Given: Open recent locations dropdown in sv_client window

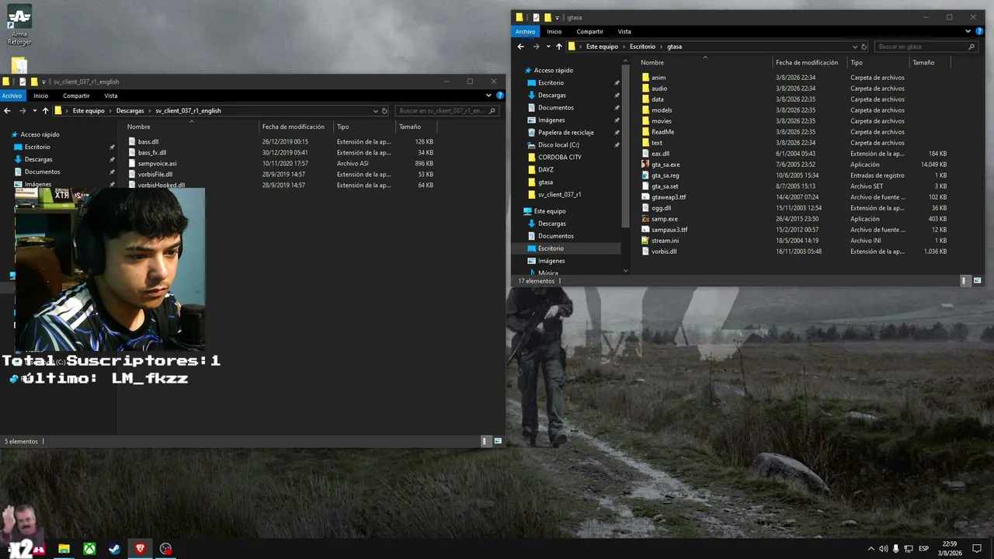Looking at the screenshot, I should 34,111.
